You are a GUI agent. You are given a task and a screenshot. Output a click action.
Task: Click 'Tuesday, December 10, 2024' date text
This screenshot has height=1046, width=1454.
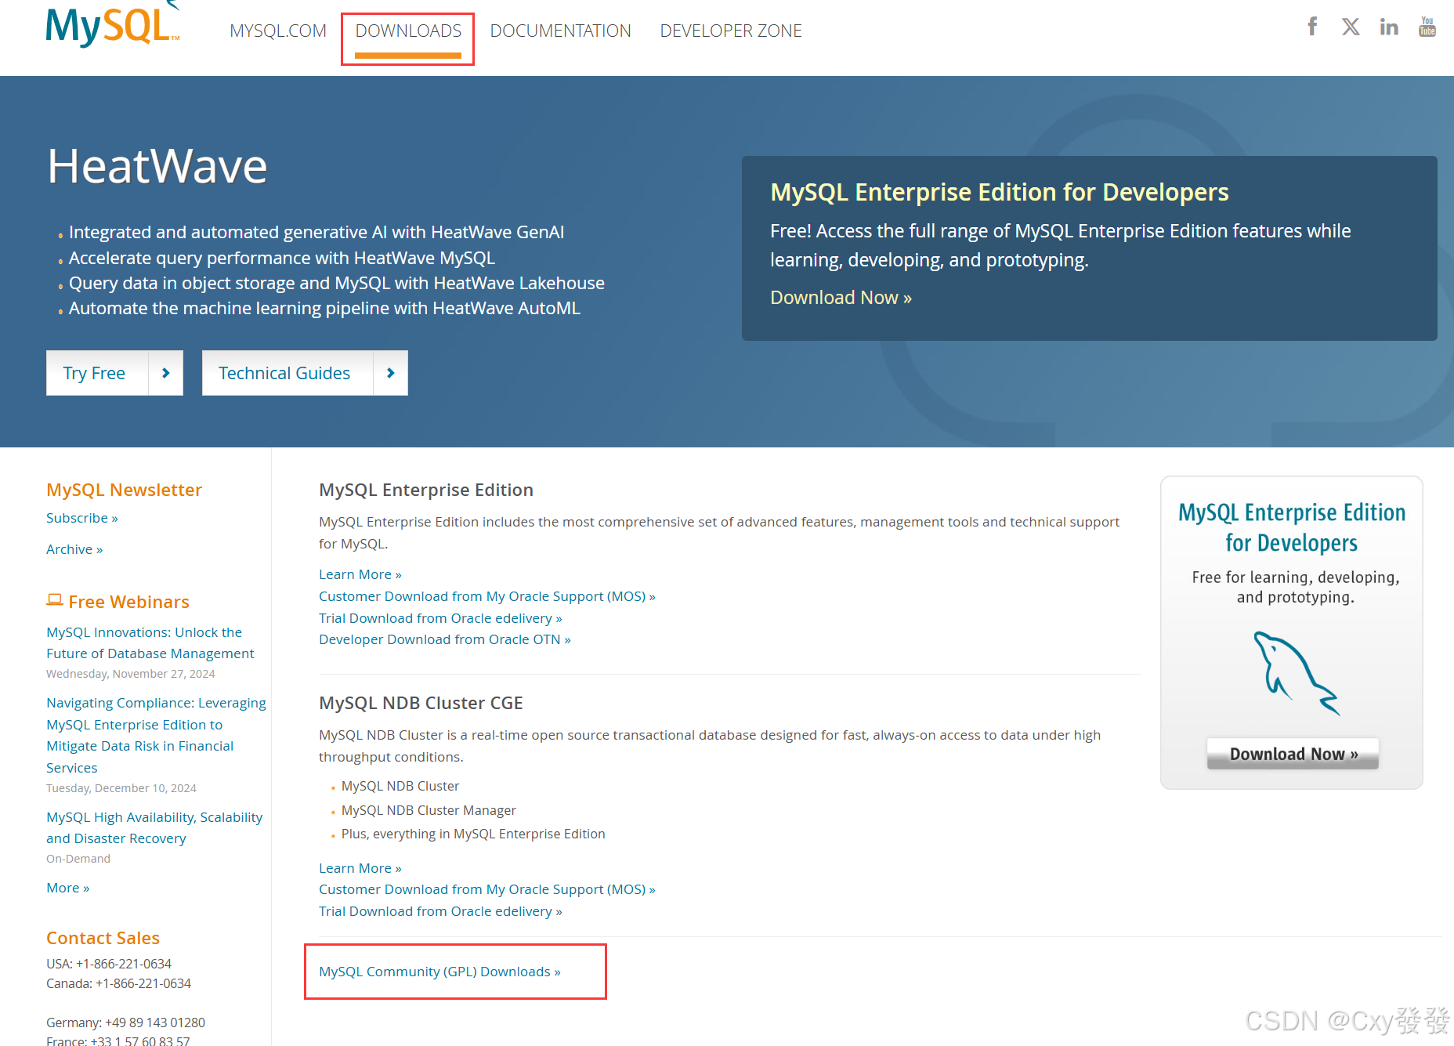pos(121,788)
